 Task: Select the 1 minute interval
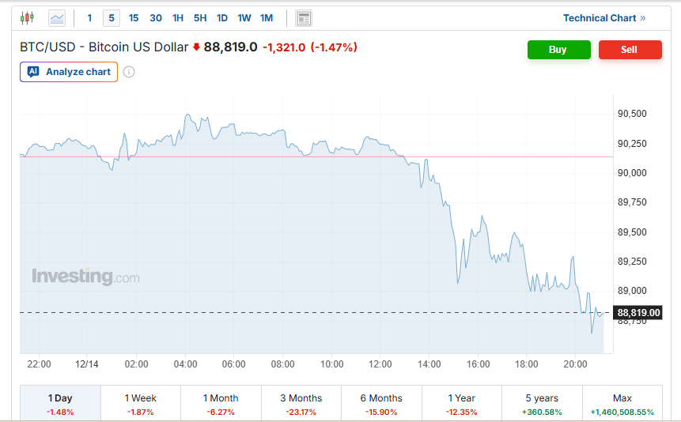pos(89,17)
